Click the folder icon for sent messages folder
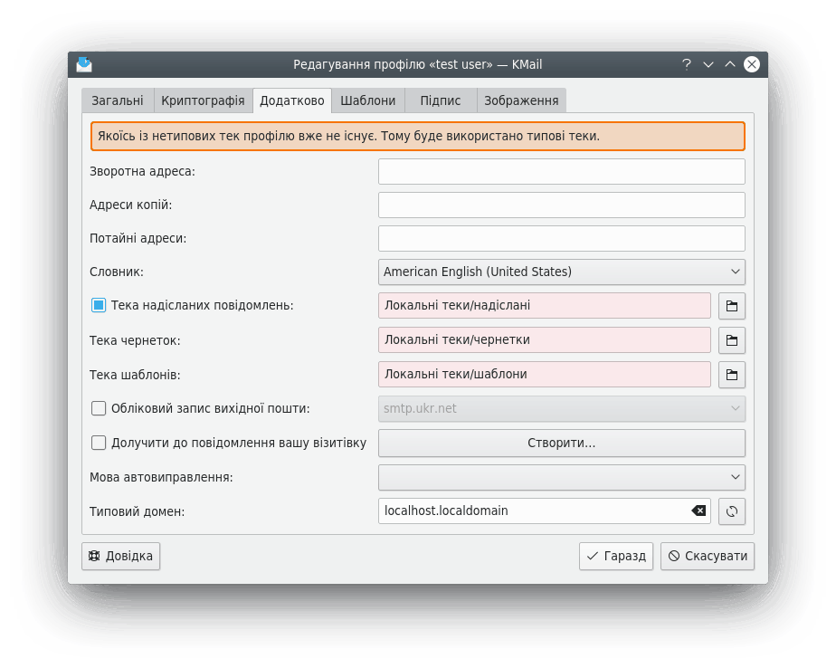Image resolution: width=836 pixels, height=668 pixels. click(731, 306)
